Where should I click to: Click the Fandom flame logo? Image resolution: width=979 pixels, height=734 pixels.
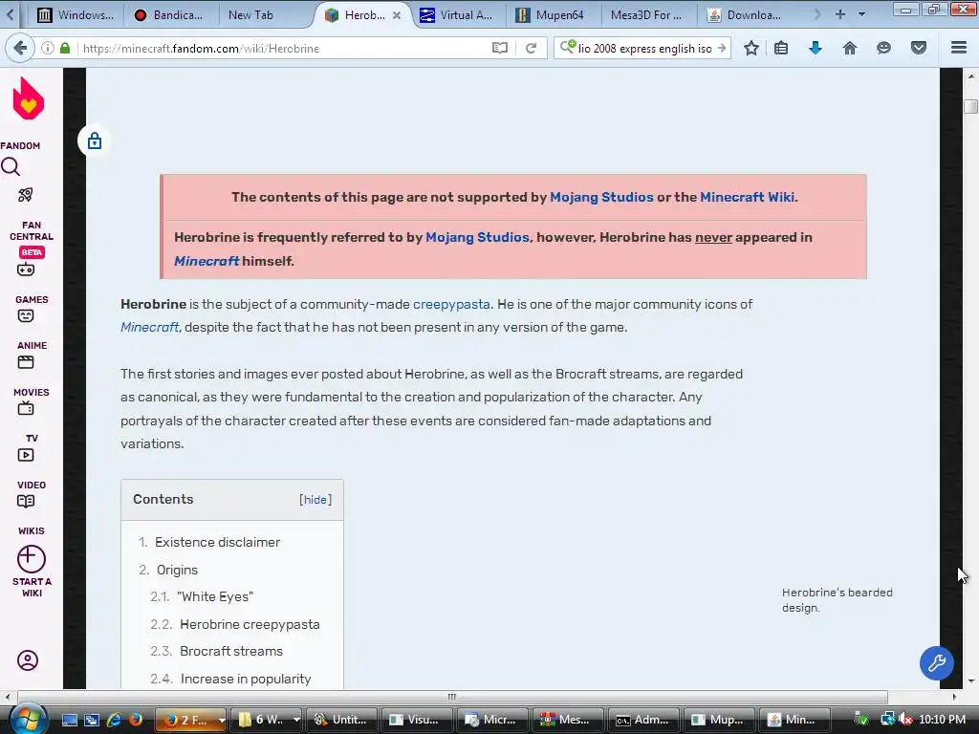pos(29,98)
